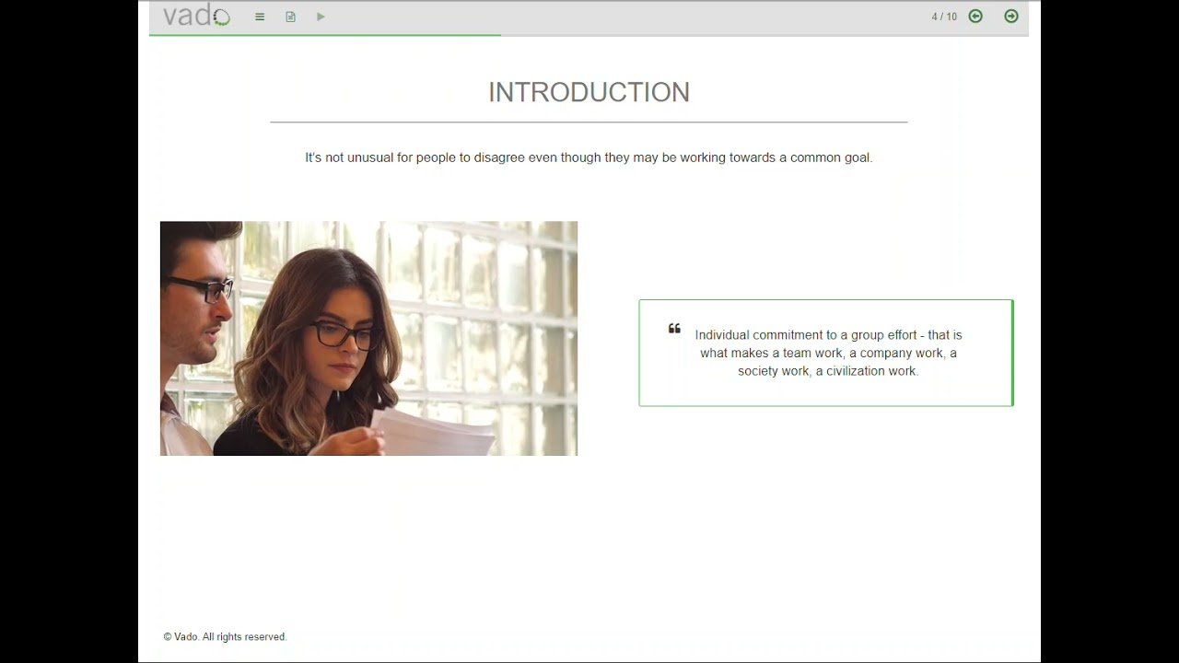Go to the previous slide arrow

tap(975, 17)
